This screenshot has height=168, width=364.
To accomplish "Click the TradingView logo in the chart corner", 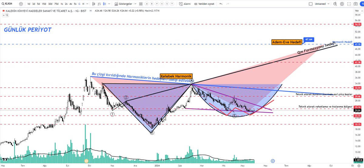I will coord(5,159).
